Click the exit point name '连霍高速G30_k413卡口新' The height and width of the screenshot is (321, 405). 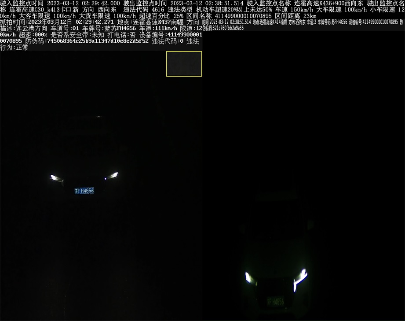pyautogui.click(x=44, y=10)
